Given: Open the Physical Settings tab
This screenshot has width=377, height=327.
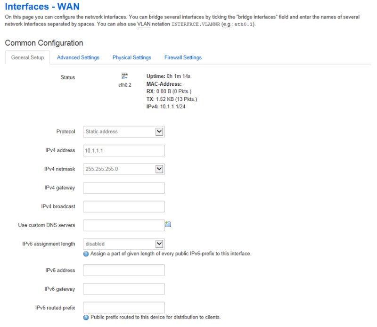Looking at the screenshot, I should pos(131,57).
